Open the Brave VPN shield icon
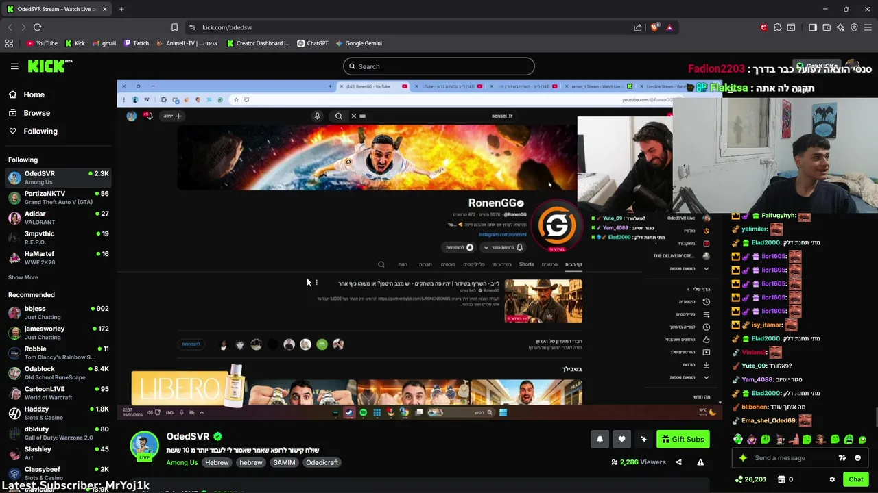 (x=854, y=27)
